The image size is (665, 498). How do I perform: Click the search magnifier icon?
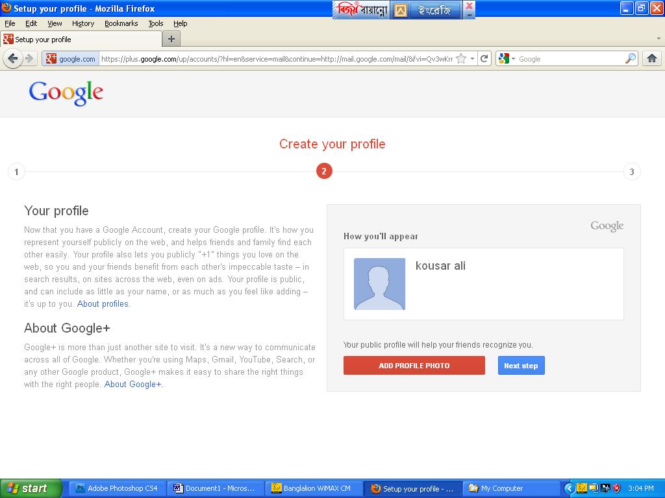pyautogui.click(x=631, y=58)
